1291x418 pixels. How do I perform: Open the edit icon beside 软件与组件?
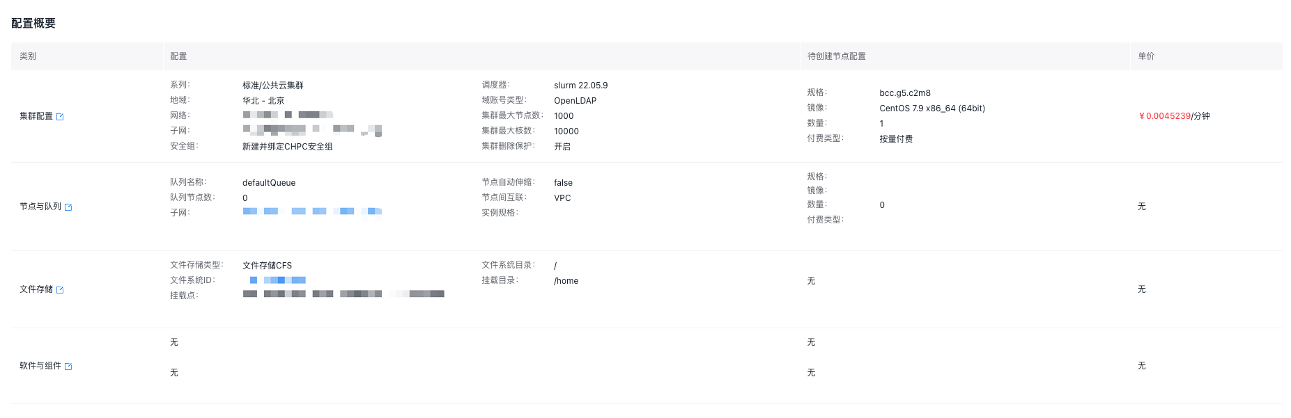pos(68,367)
